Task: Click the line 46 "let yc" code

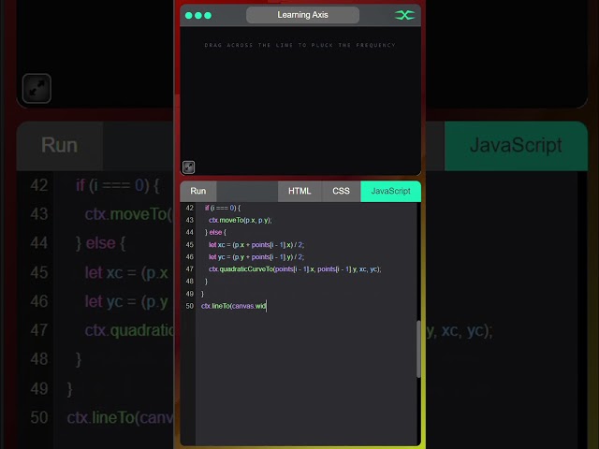Action: tap(256, 257)
